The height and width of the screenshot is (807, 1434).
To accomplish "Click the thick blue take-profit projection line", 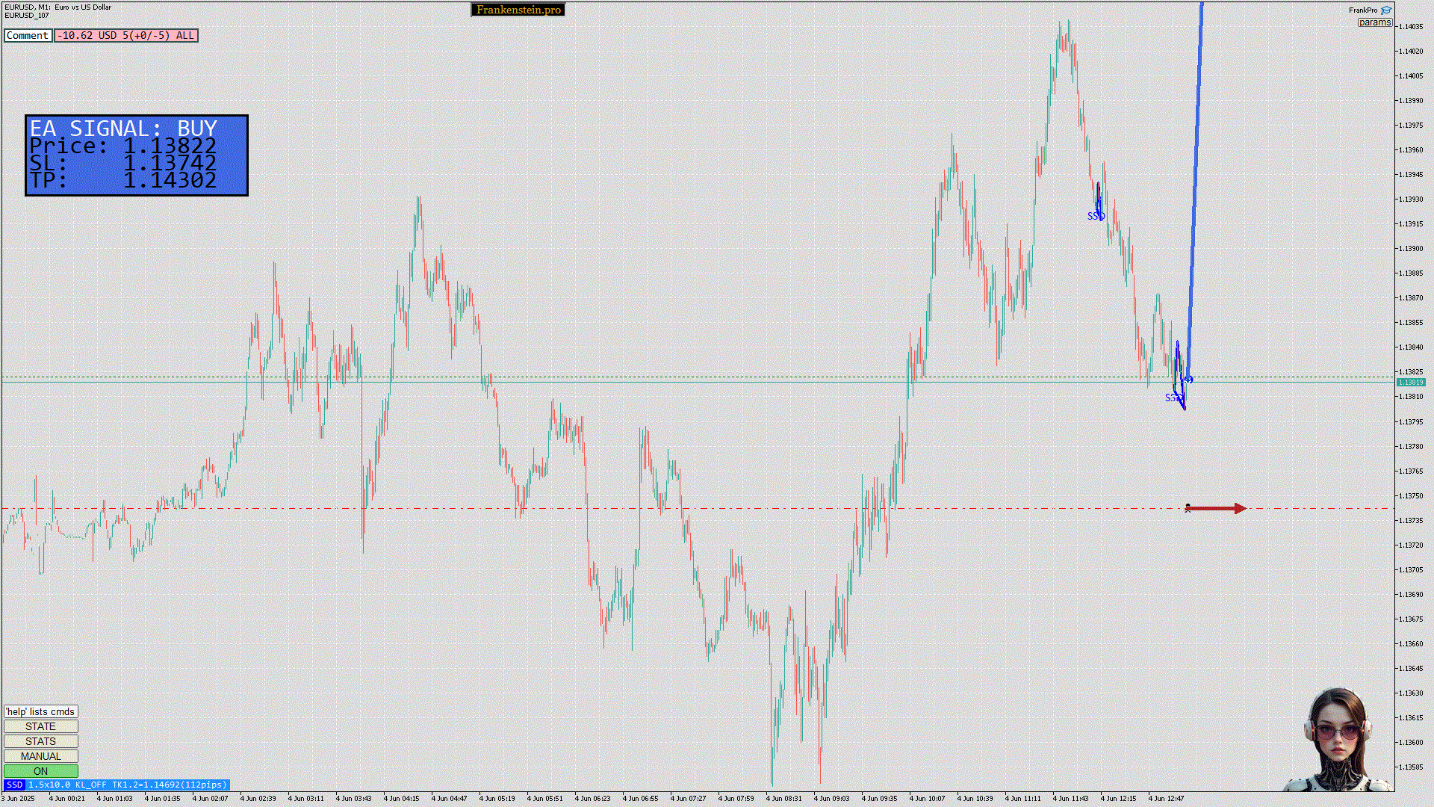I will 1195,187.
